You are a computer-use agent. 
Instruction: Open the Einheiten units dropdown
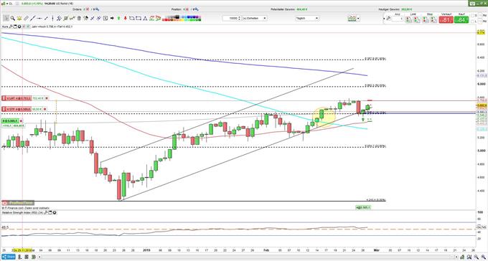point(254,19)
